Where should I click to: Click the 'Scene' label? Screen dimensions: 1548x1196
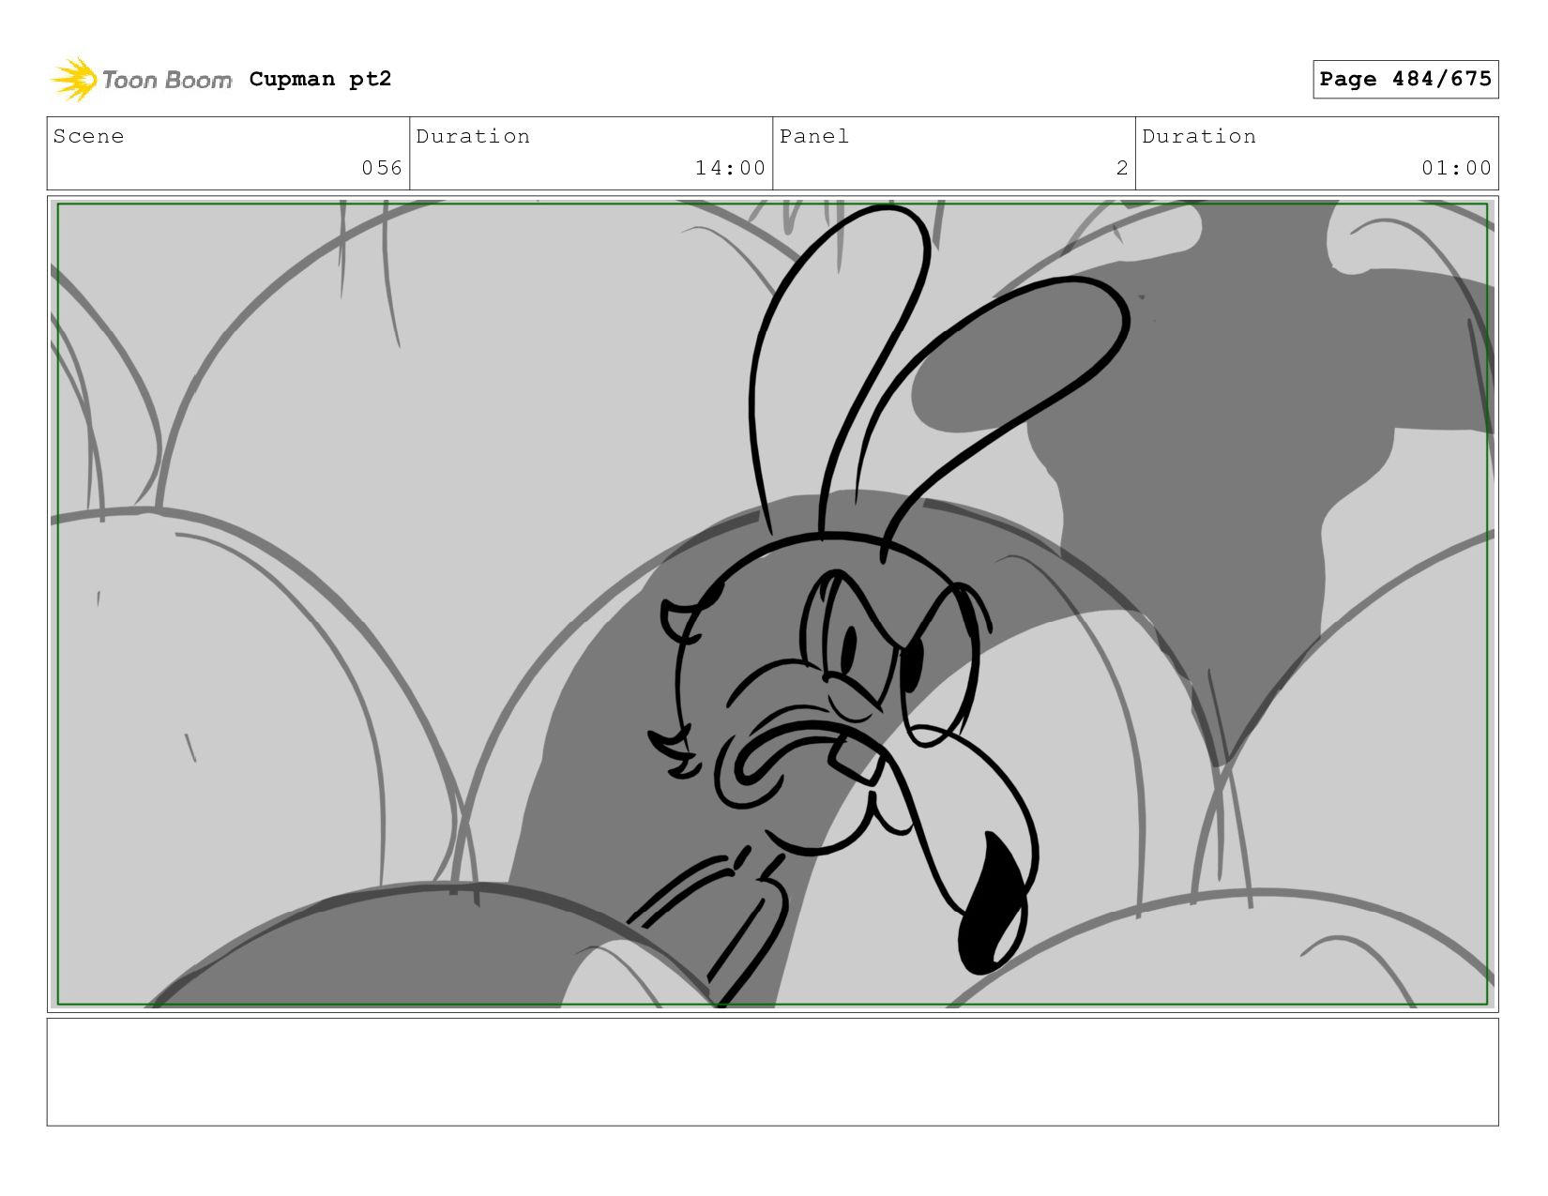click(x=88, y=136)
